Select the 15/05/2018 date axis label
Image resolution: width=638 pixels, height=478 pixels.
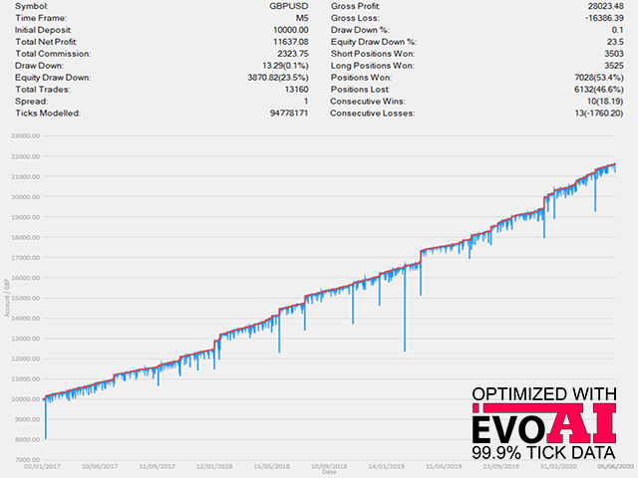[x=272, y=466]
